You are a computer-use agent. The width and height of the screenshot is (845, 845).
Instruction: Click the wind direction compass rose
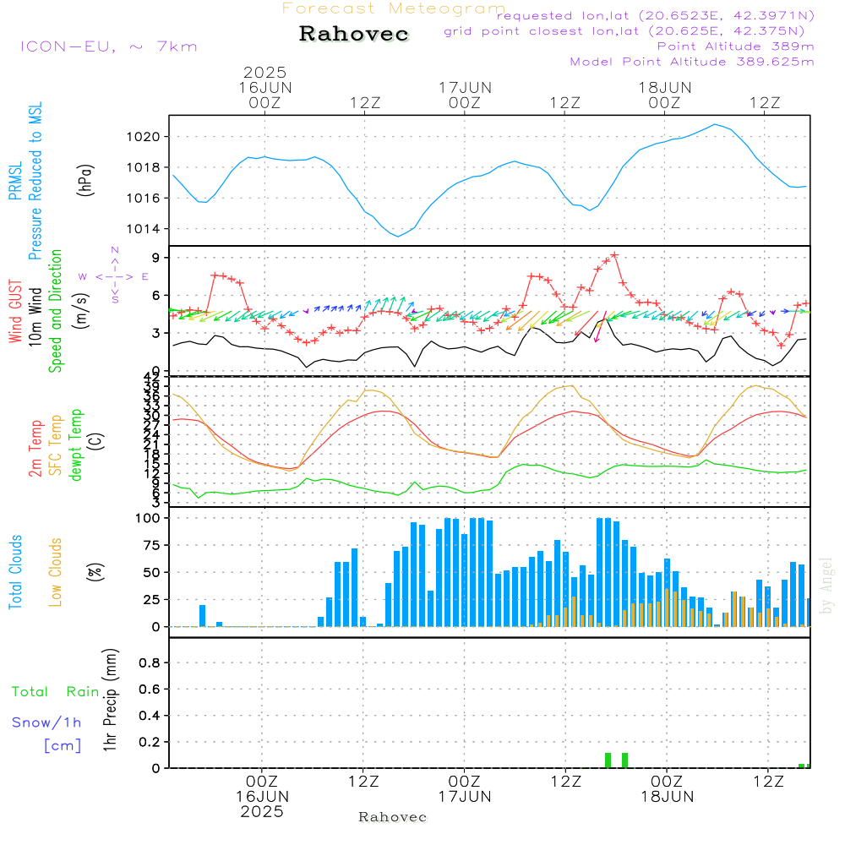pos(114,275)
